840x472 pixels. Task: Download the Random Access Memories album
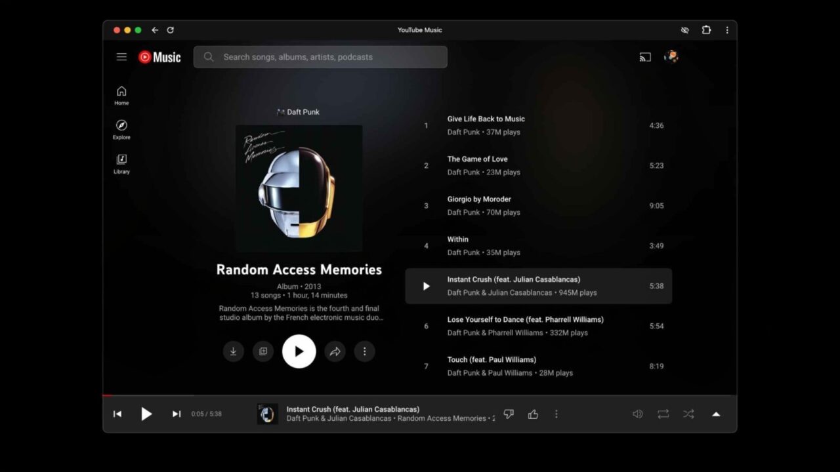click(234, 351)
